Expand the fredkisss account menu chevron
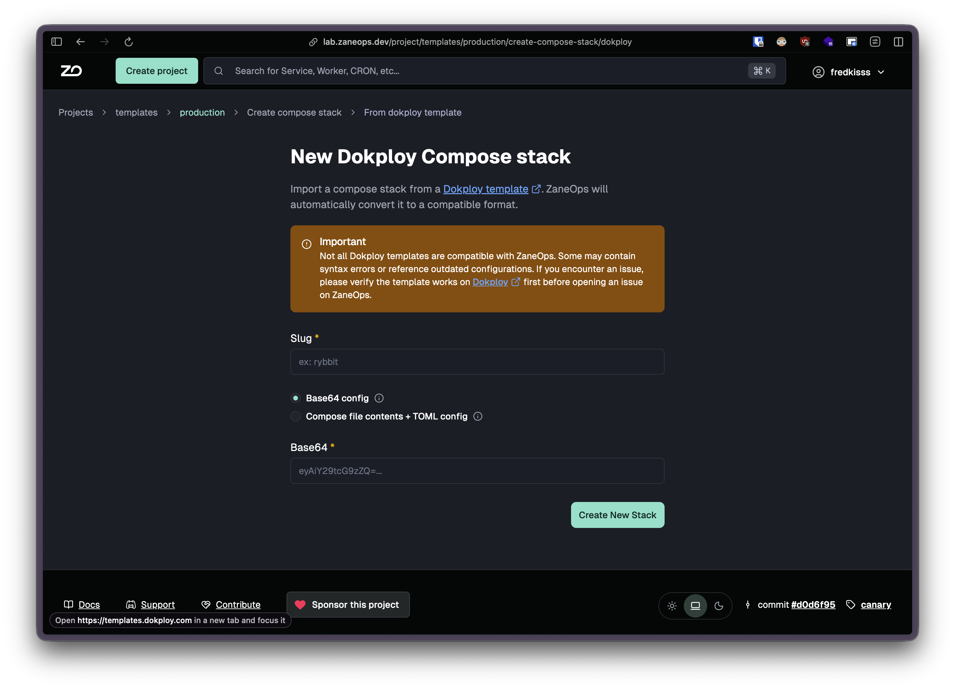Image resolution: width=955 pixels, height=689 pixels. [881, 72]
